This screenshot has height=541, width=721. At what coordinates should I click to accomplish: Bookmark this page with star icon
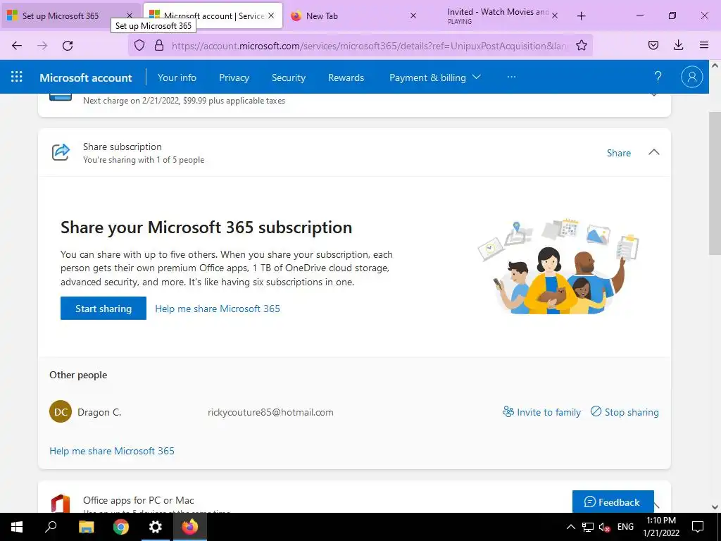pos(581,45)
